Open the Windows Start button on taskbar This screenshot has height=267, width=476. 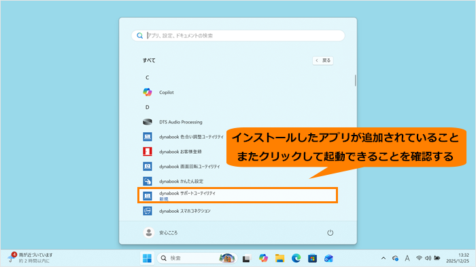(x=148, y=258)
